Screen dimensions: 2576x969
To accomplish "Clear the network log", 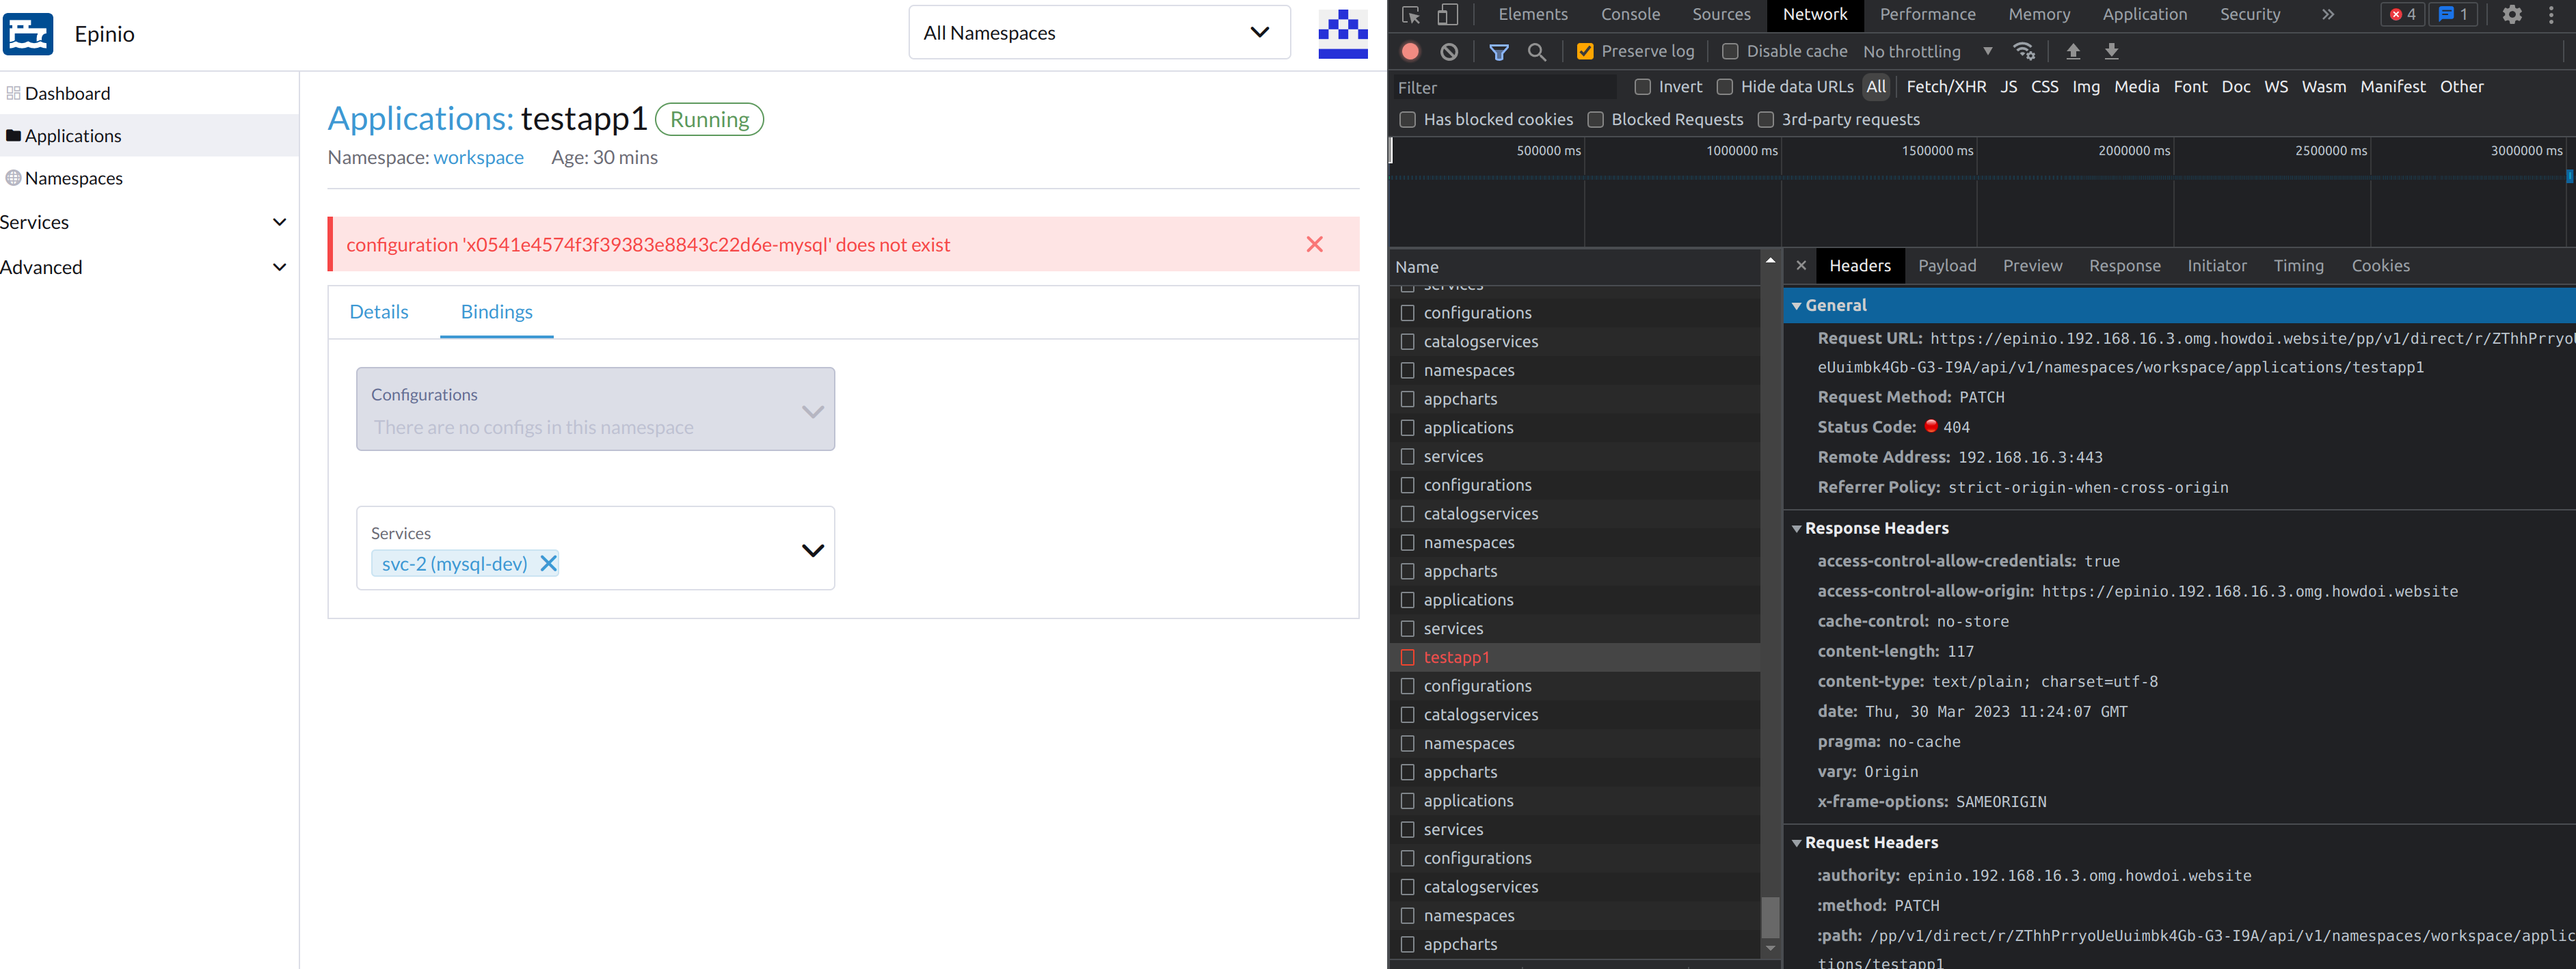I will tap(1449, 51).
